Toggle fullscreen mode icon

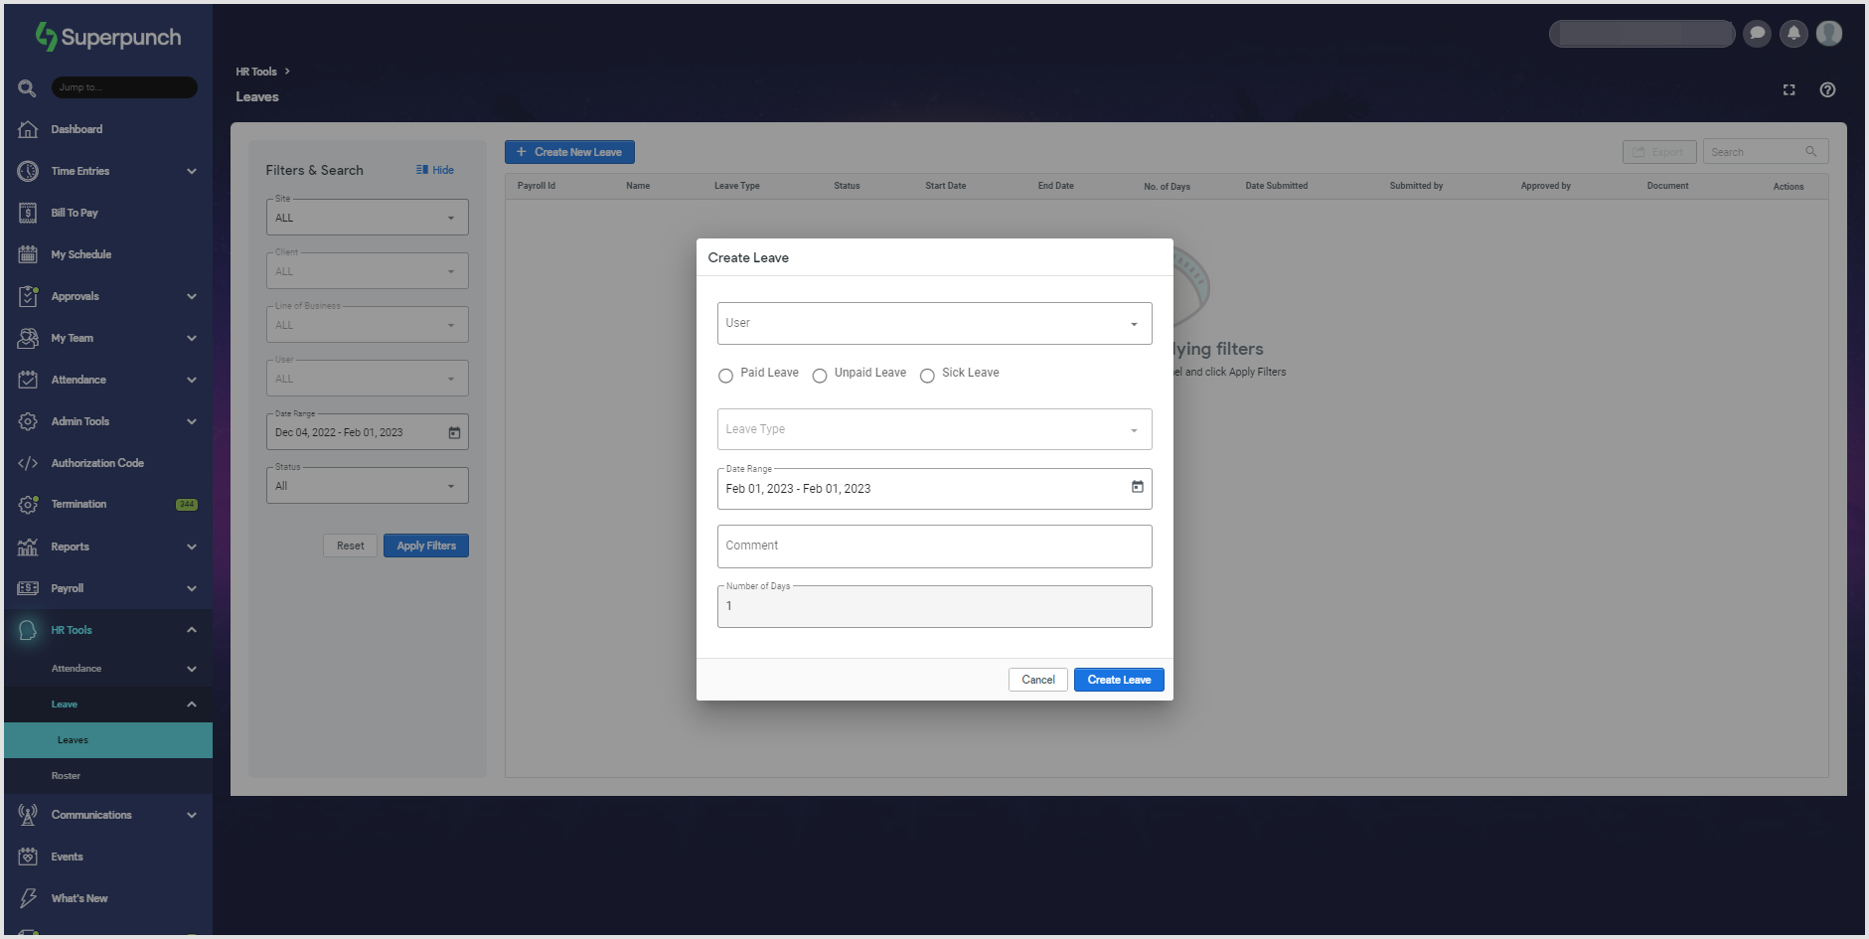pyautogui.click(x=1789, y=90)
